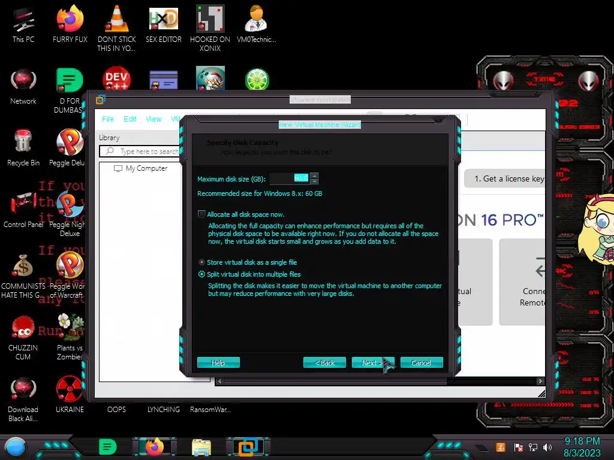Open the COMMUNISTS HATE THIS money bag icon
Screen dimensions: 614x460
click(x=23, y=276)
